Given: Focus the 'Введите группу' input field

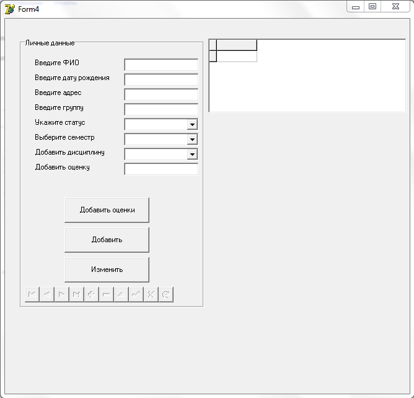Looking at the screenshot, I should [x=161, y=109].
